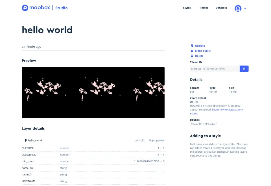Click the hello_world layer marker icon

(26, 140)
